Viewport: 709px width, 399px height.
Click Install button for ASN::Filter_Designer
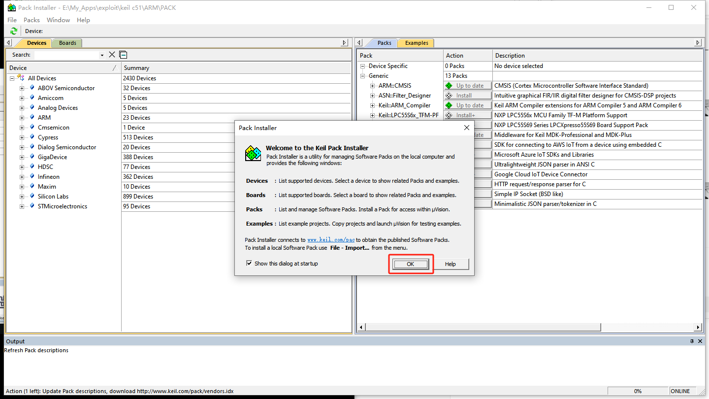[x=468, y=96]
